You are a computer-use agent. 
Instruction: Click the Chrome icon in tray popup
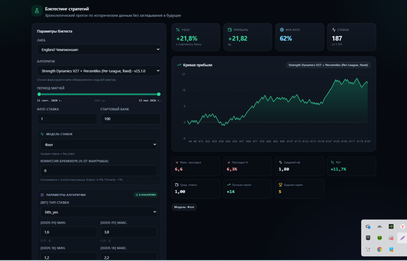coord(380,249)
